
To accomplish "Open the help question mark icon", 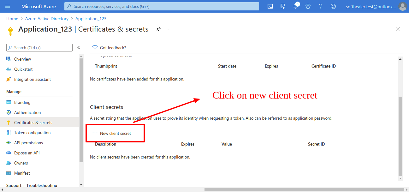I will pyautogui.click(x=321, y=6).
